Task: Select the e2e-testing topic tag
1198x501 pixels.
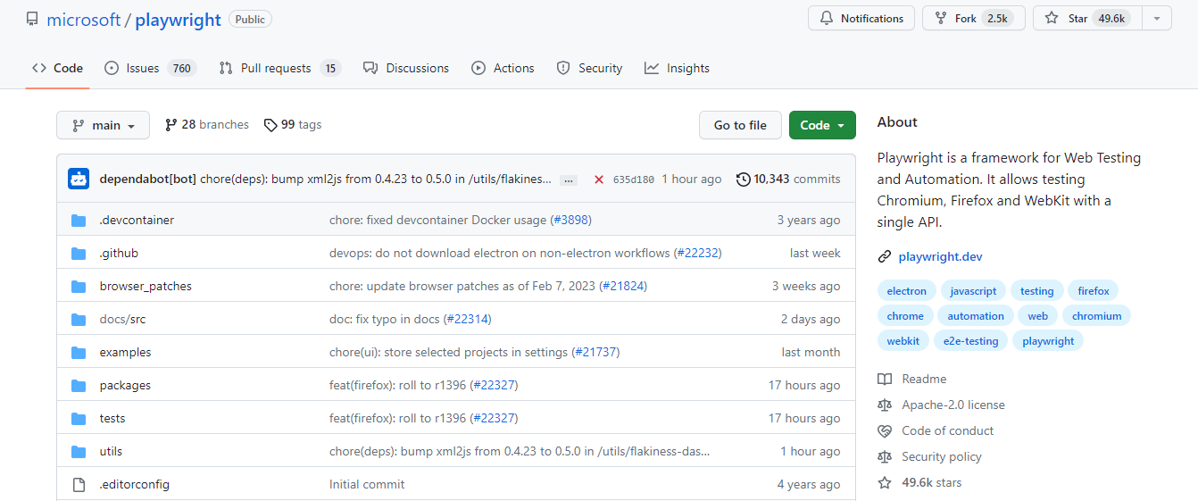Action: tap(971, 341)
